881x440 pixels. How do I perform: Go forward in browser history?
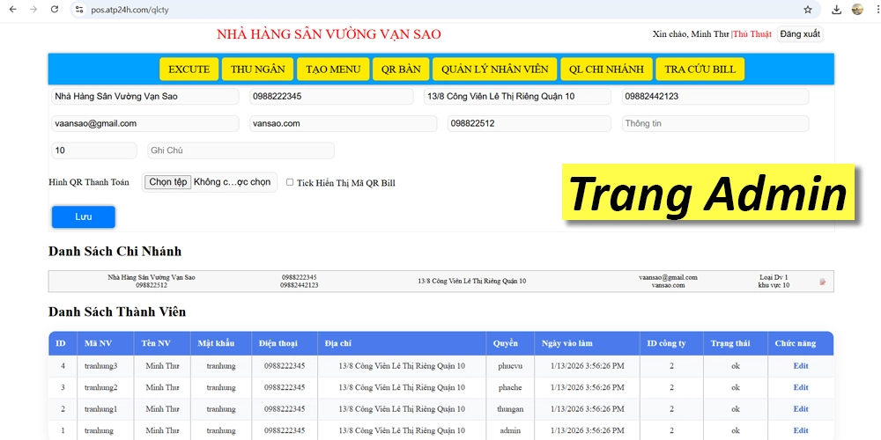click(33, 9)
